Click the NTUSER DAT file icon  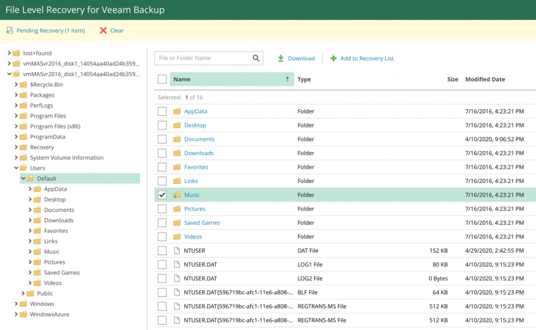177,251
